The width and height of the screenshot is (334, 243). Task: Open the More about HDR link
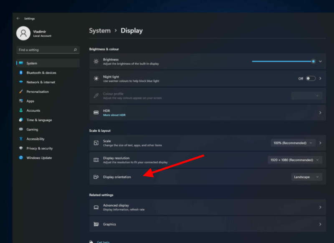click(114, 115)
